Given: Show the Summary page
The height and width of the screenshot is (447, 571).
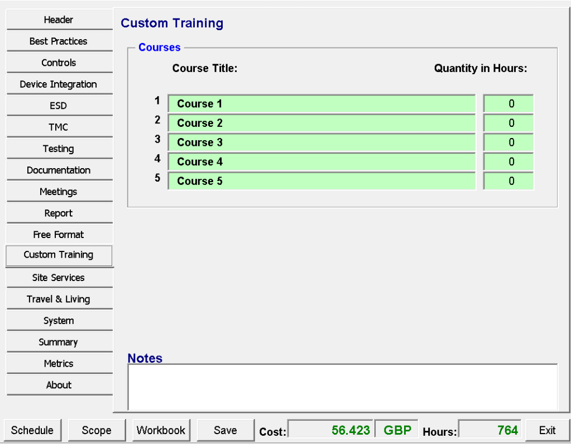Looking at the screenshot, I should [x=59, y=342].
